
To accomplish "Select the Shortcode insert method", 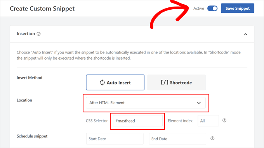I will click(x=176, y=83).
